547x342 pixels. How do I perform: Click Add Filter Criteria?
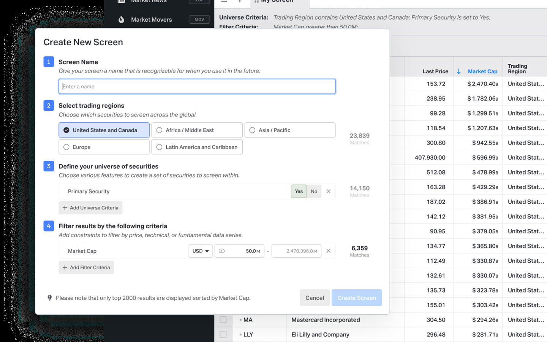(86, 268)
